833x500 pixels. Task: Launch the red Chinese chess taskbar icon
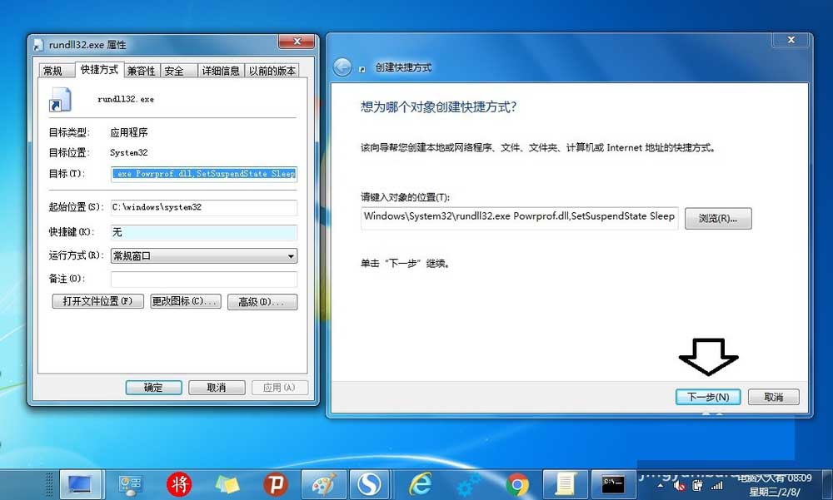(x=179, y=484)
